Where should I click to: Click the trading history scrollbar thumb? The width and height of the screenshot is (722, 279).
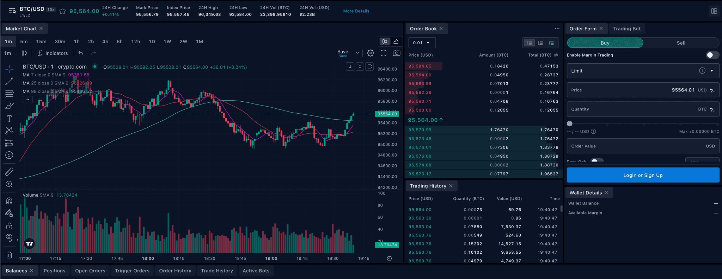(561, 209)
